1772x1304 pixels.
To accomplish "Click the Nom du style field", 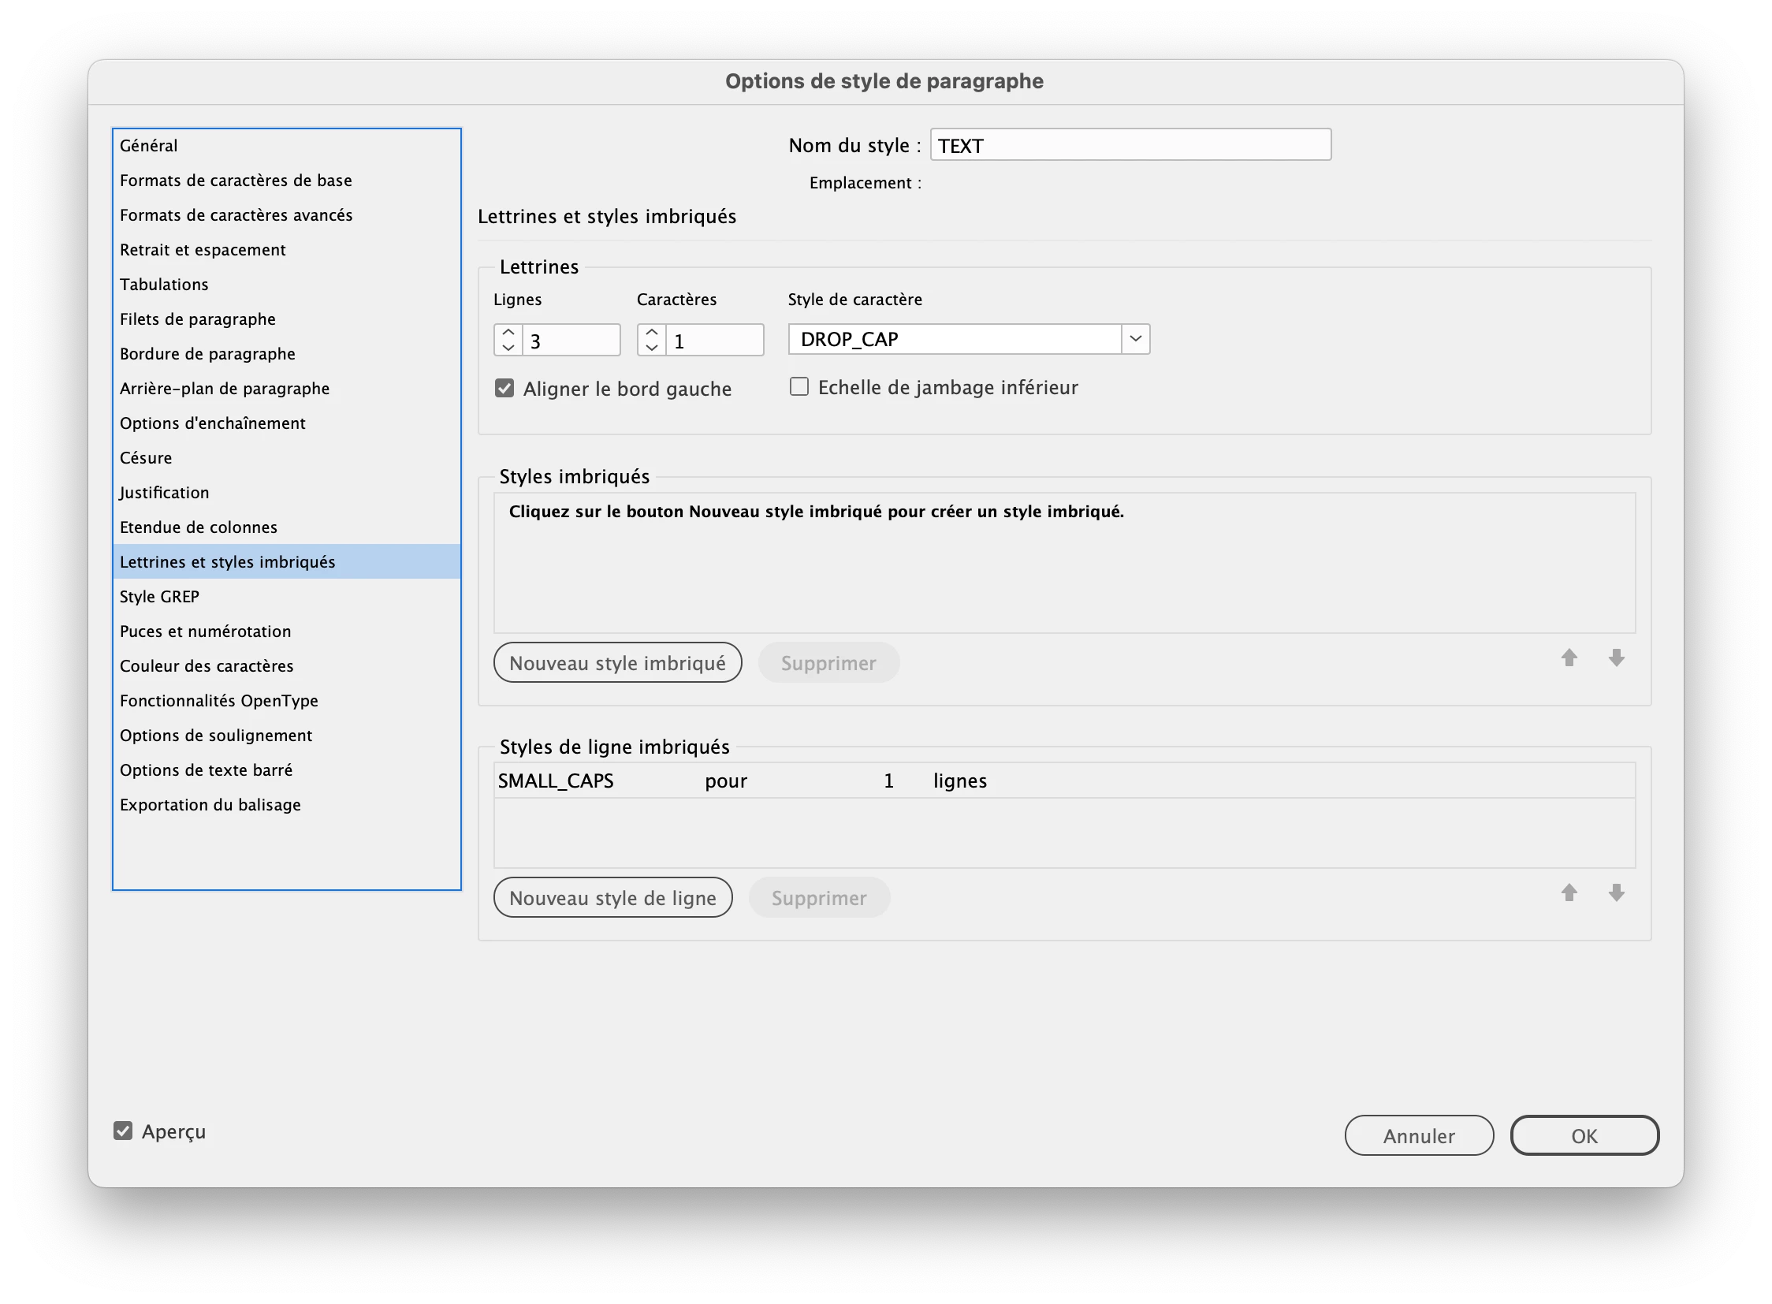I will [x=1130, y=145].
